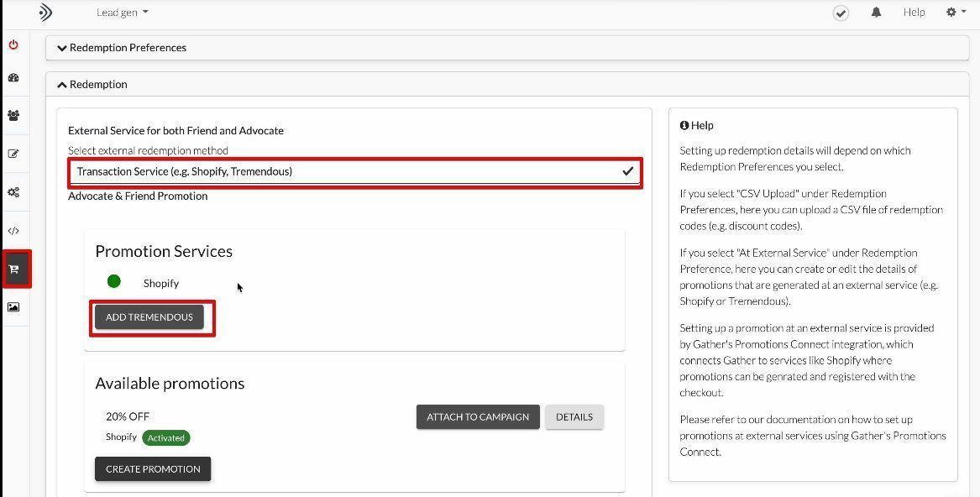Open the Lead gen campaign dropdown
Image resolution: width=980 pixels, height=497 pixels.
[123, 12]
